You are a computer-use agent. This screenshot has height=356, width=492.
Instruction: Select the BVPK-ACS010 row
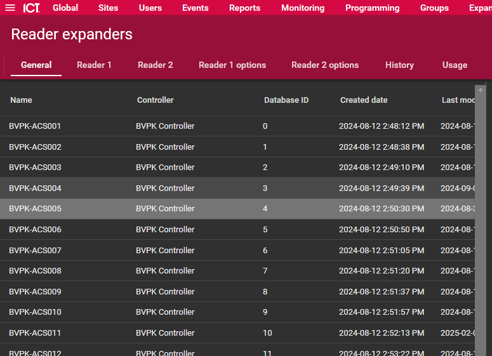click(x=237, y=312)
